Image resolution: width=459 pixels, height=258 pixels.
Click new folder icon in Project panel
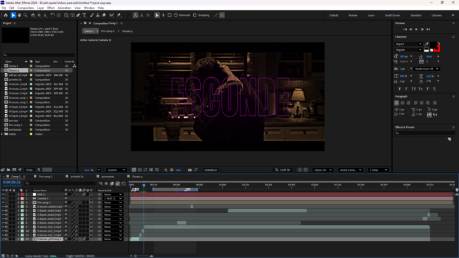(x=8, y=169)
